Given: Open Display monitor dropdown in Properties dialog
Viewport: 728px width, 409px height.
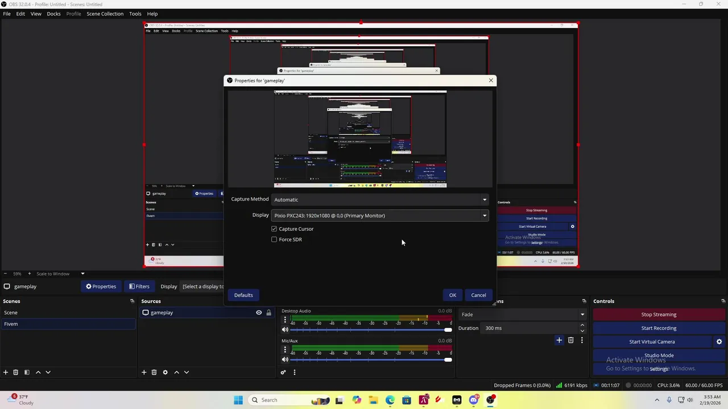Looking at the screenshot, I should pos(380,215).
